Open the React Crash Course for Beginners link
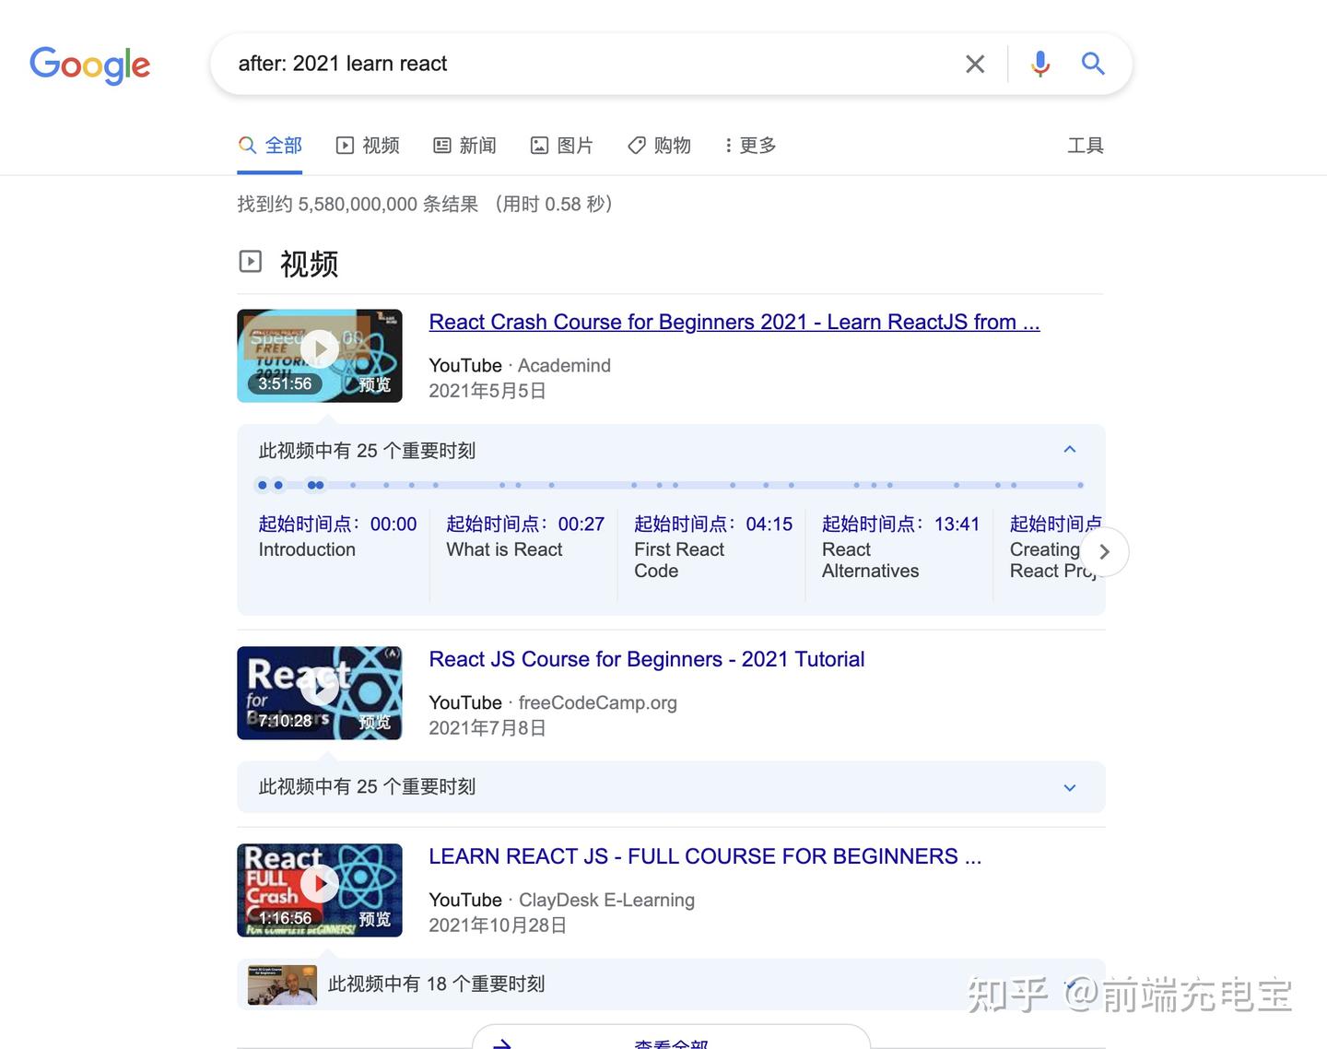Image resolution: width=1327 pixels, height=1049 pixels. [733, 322]
